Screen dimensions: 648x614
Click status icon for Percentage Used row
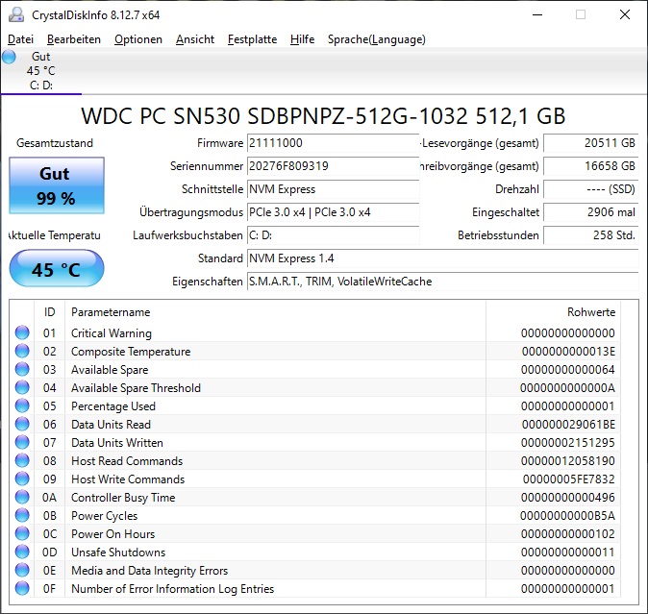(x=22, y=406)
